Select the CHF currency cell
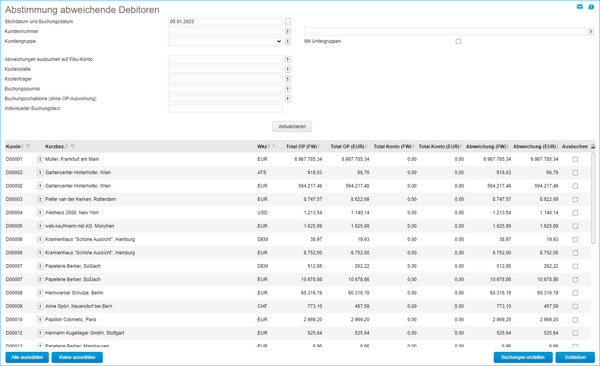The image size is (600, 366). pos(262,306)
